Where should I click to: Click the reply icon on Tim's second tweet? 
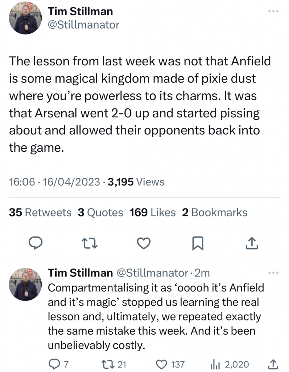pyautogui.click(x=54, y=364)
